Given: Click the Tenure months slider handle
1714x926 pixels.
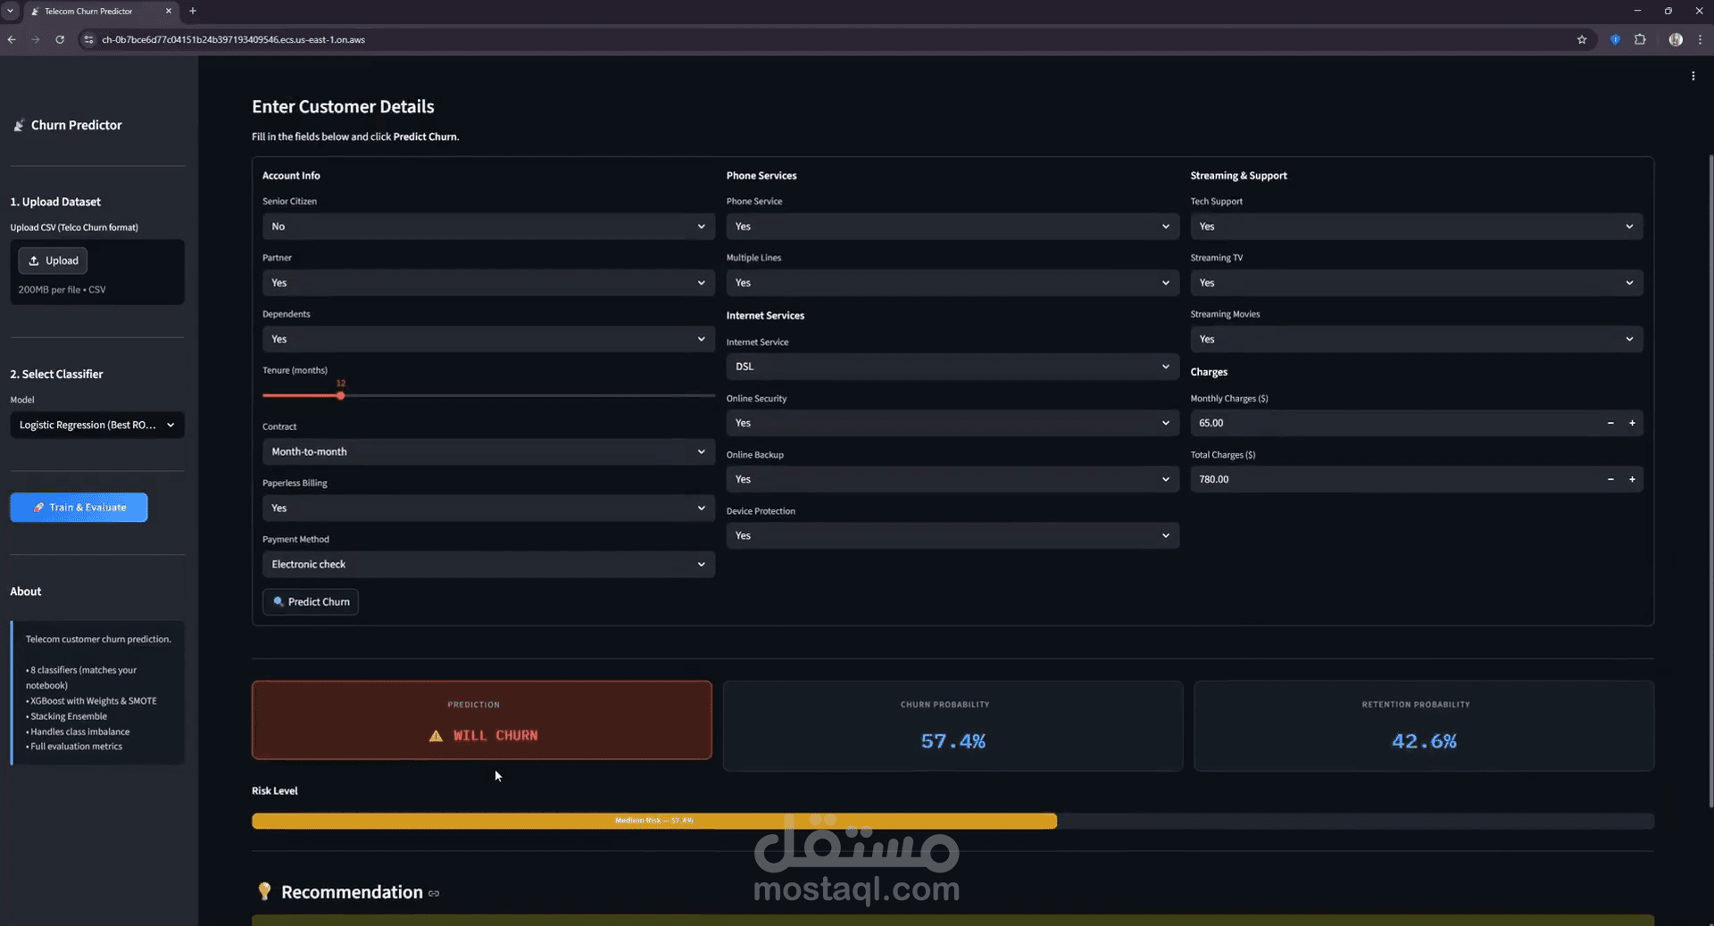Looking at the screenshot, I should (x=341, y=395).
